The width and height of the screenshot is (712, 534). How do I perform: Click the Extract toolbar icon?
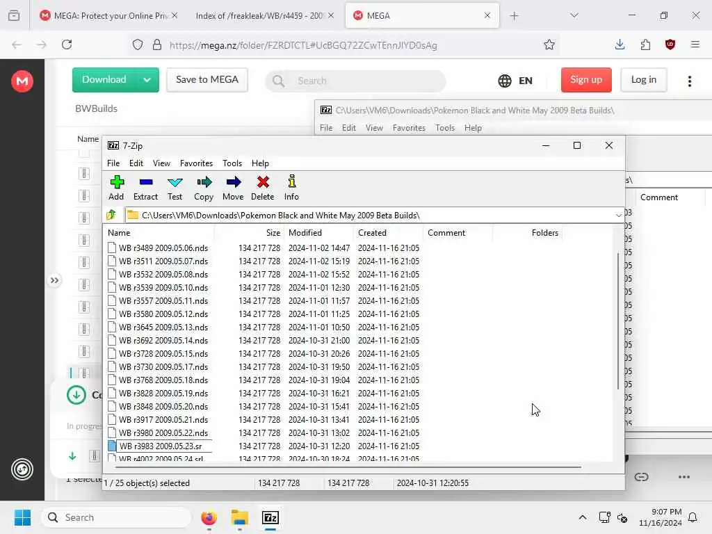coord(146,188)
